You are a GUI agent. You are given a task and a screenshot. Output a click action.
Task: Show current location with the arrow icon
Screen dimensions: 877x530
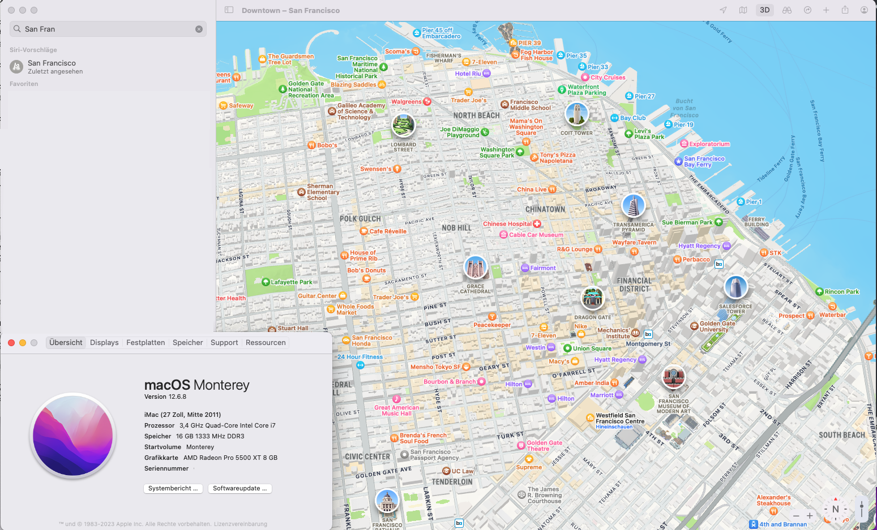[723, 10]
